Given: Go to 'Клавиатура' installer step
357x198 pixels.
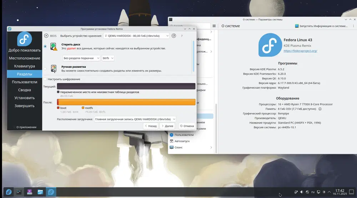Looking at the screenshot, I should pyautogui.click(x=24, y=66).
